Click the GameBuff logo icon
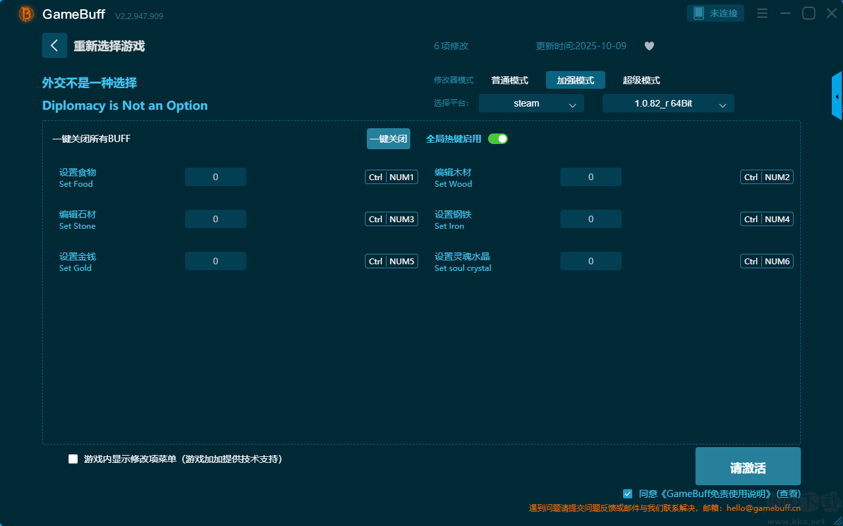The height and width of the screenshot is (526, 843). [x=26, y=14]
